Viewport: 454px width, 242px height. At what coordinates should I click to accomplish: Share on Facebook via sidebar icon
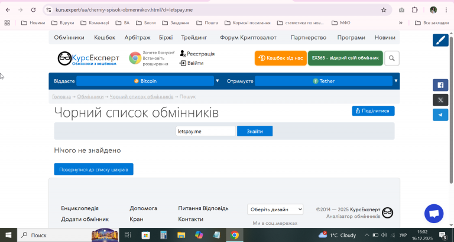coord(440,85)
